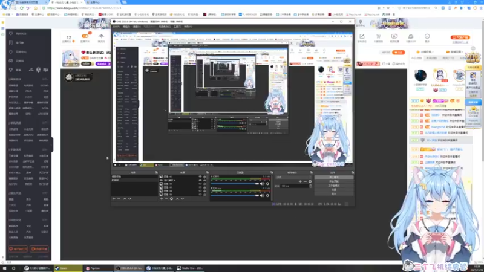The height and width of the screenshot is (272, 484).
Task: Switch to the third browser tab
Action: (x=101, y=2)
